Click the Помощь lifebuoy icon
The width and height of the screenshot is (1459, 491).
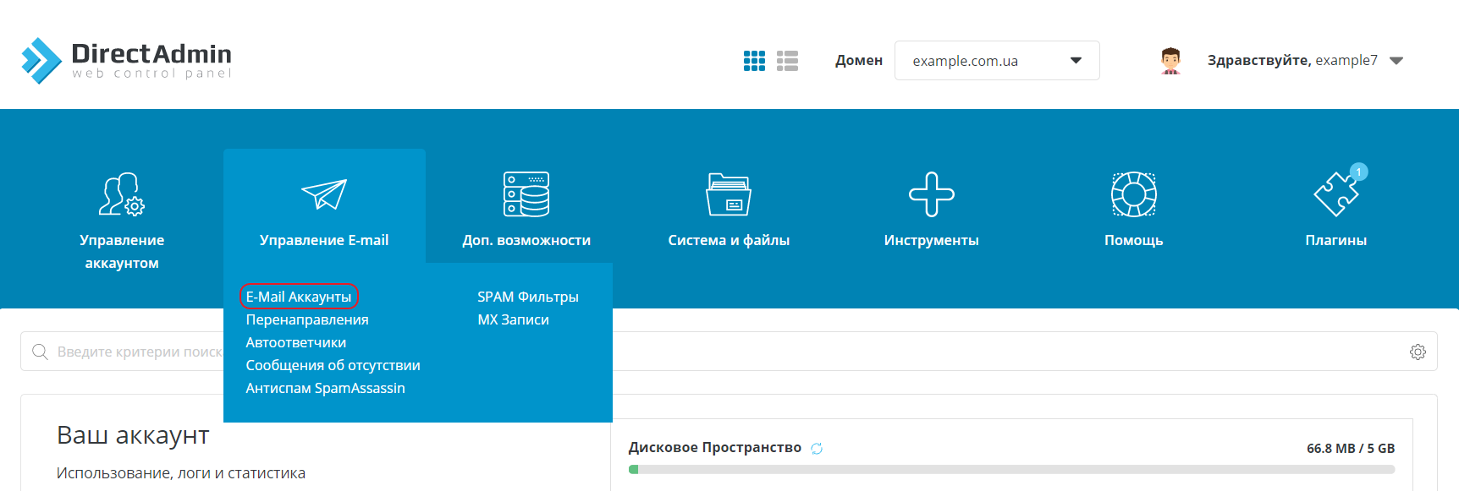(1133, 194)
